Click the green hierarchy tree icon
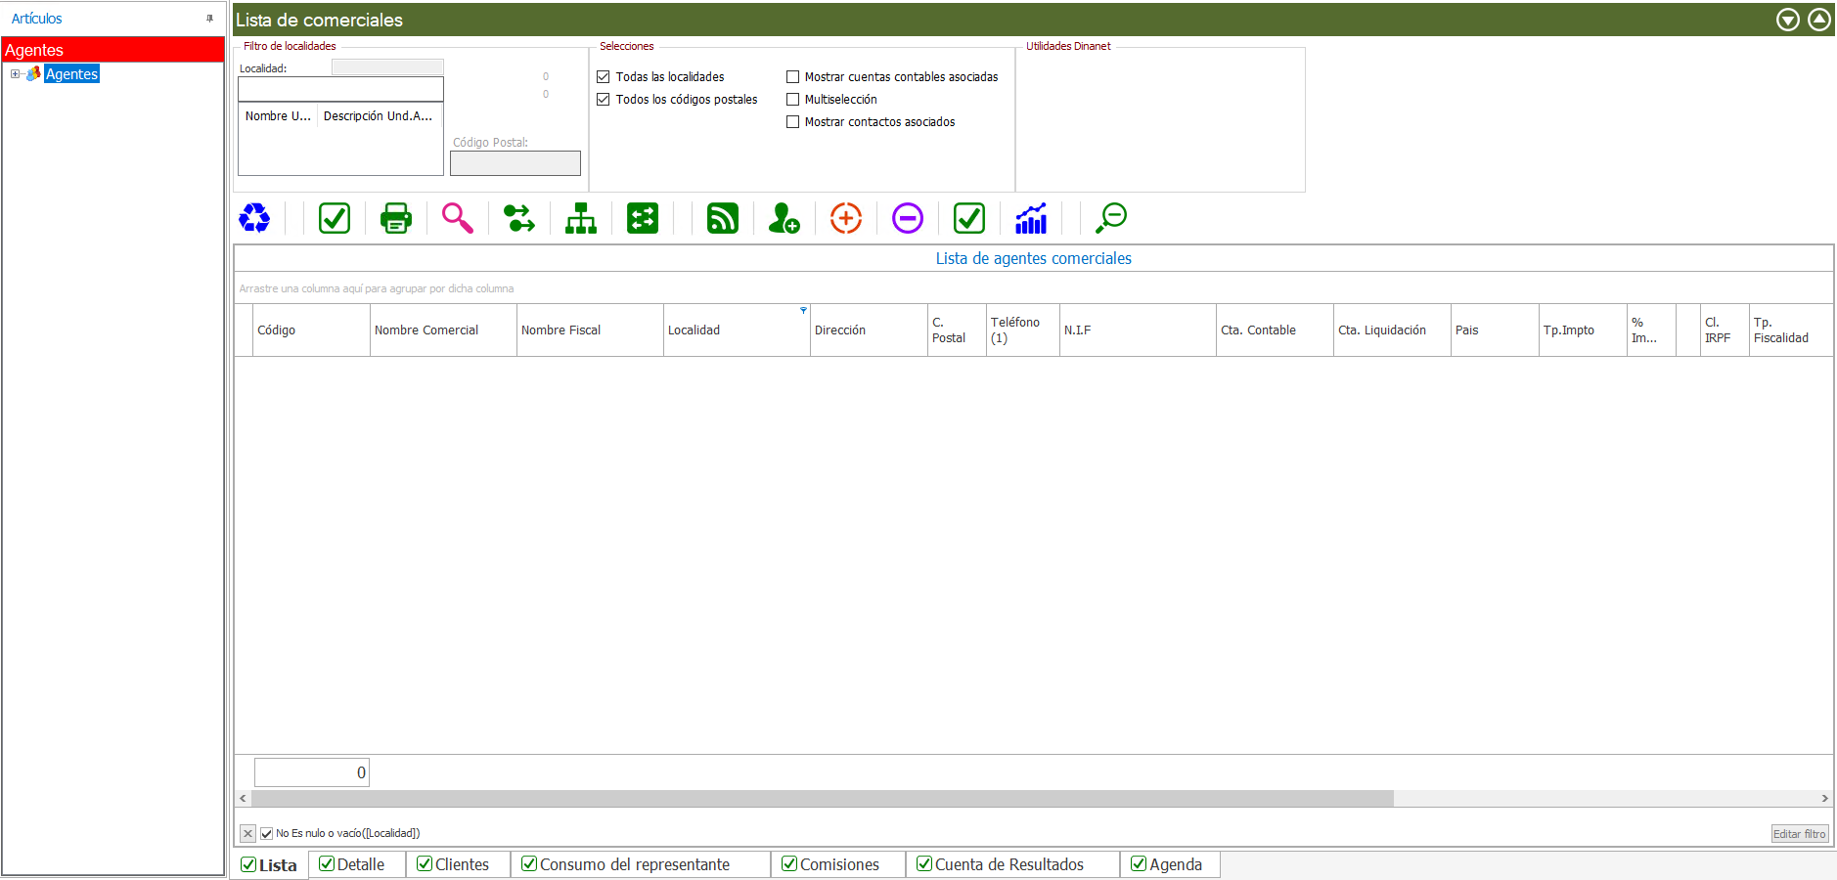 click(x=581, y=218)
